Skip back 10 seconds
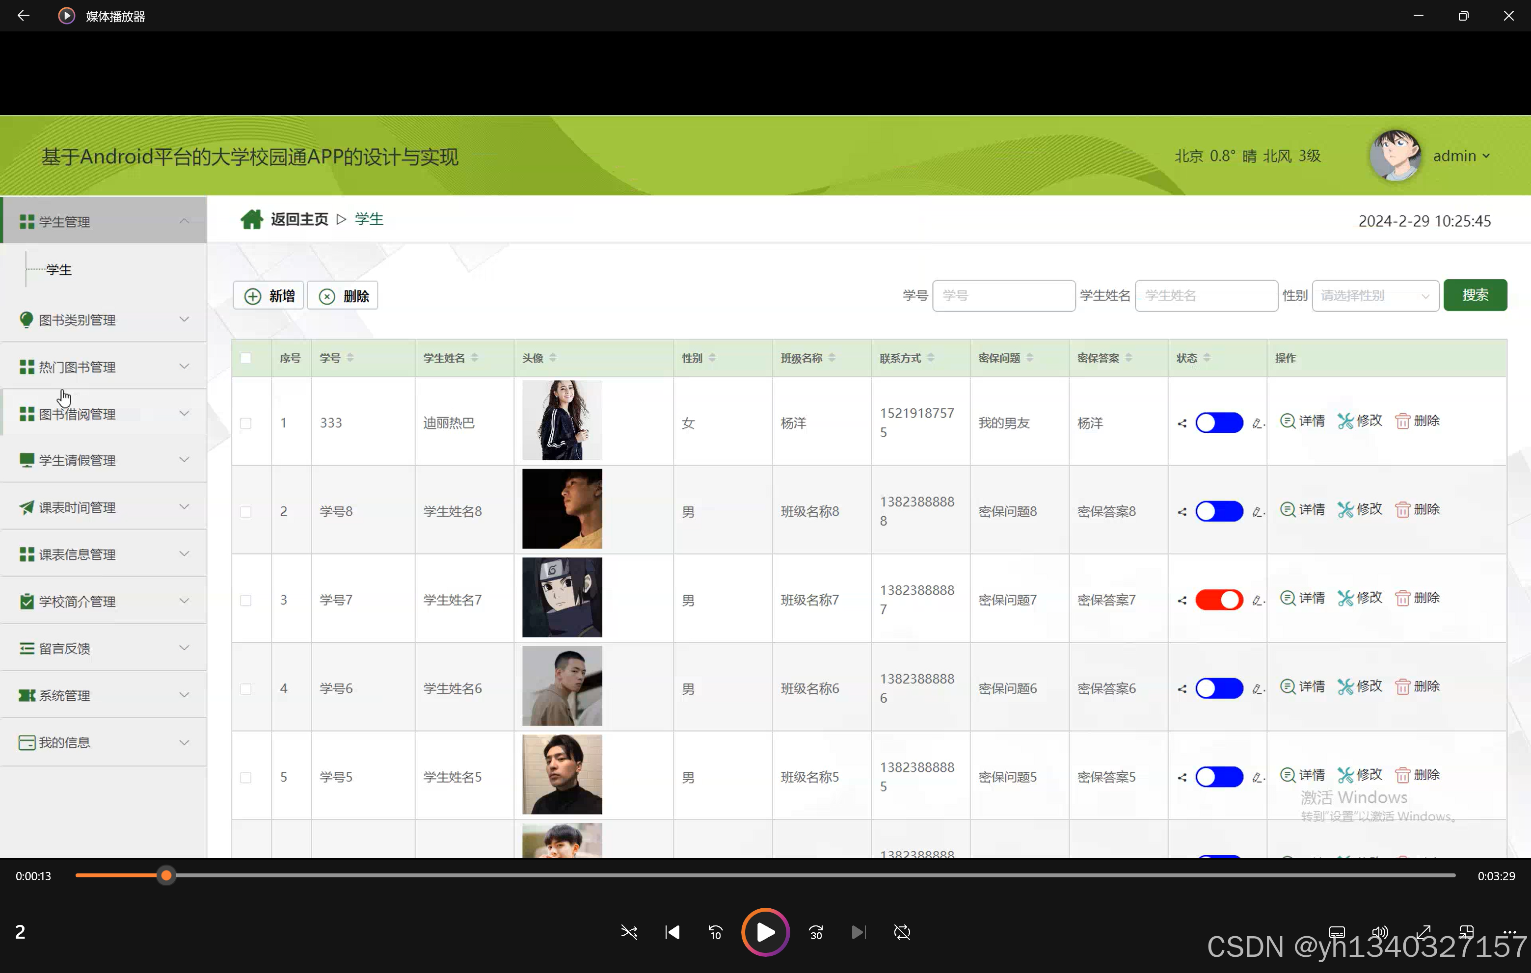 point(715,932)
